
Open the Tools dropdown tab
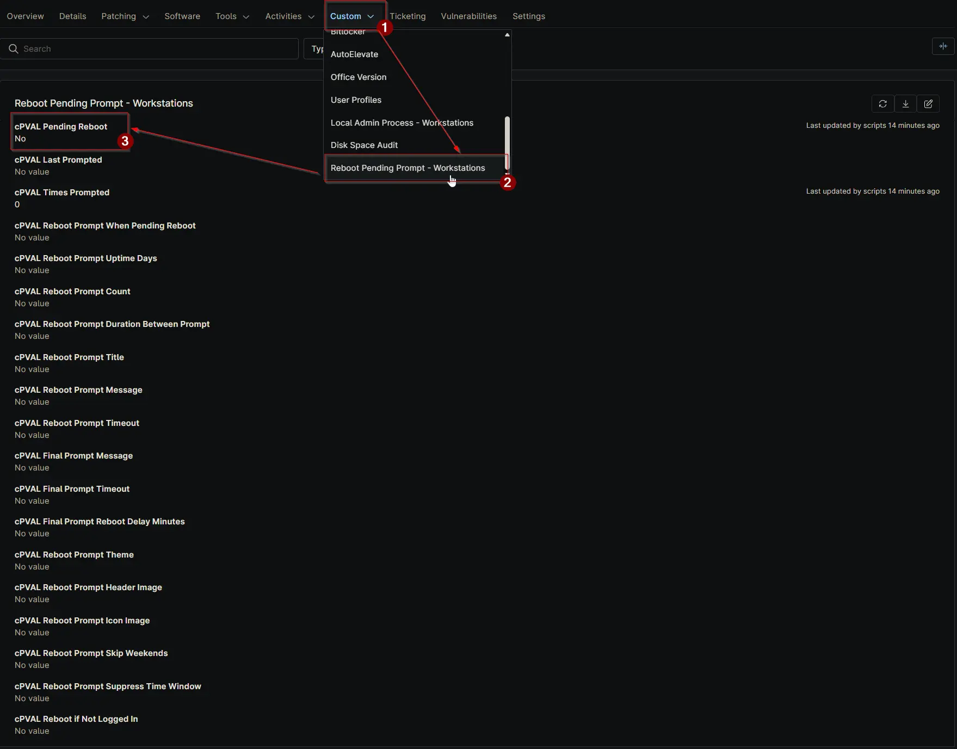(232, 16)
